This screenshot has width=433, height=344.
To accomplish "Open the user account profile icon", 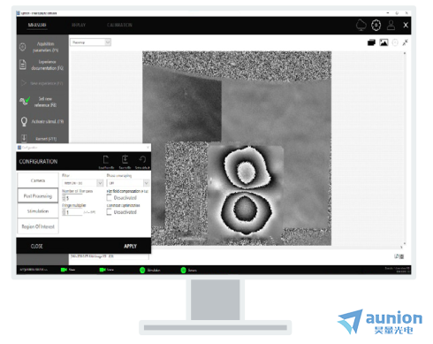I will (391, 25).
